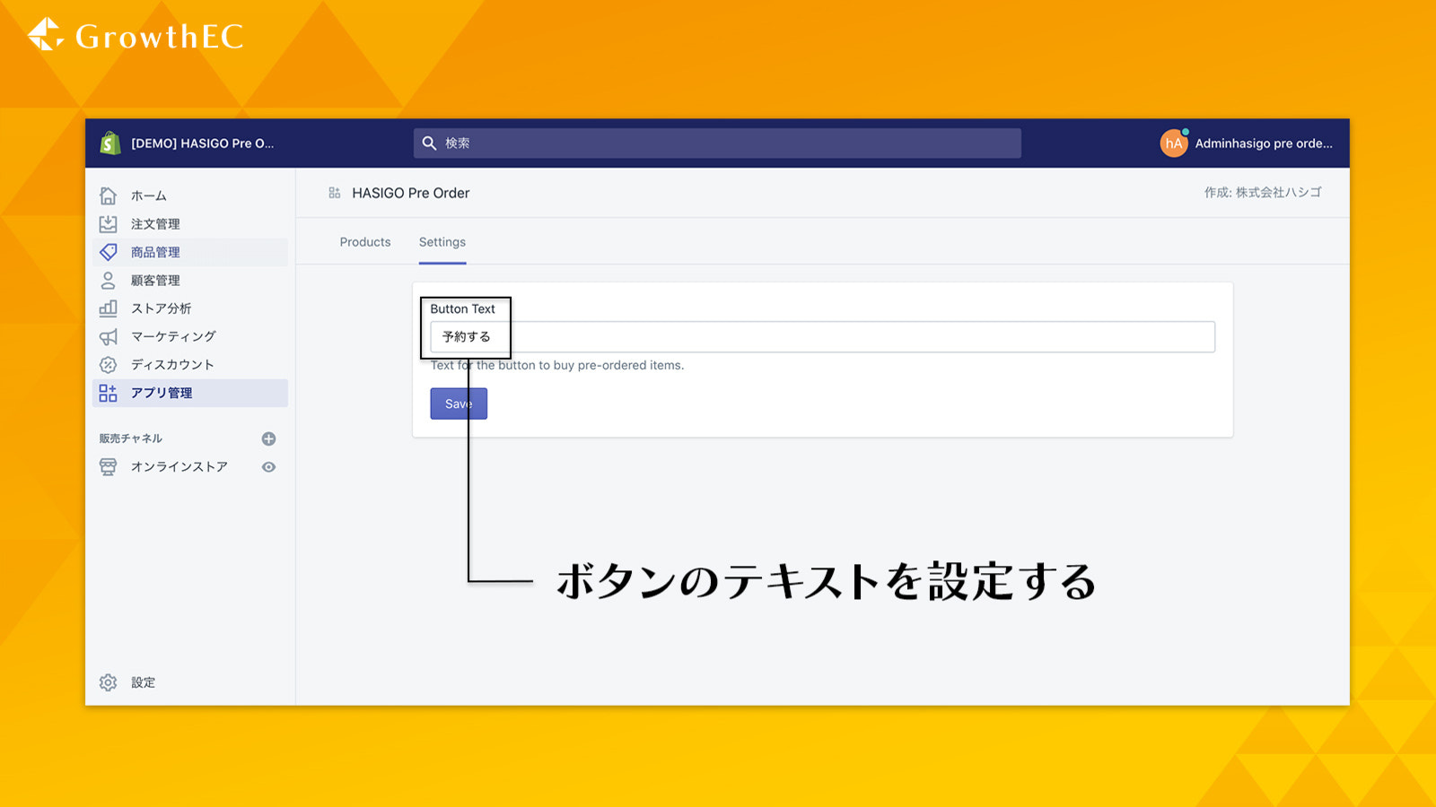Click the pre-ordered items help text
This screenshot has width=1436, height=807.
coord(557,365)
